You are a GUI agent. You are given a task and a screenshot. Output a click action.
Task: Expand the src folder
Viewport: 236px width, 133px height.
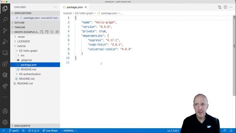tap(35, 55)
